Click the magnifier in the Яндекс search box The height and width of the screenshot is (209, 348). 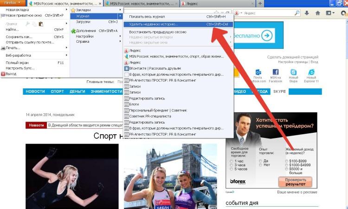(297, 13)
